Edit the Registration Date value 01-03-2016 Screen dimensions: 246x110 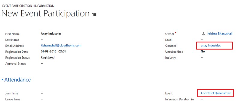(48, 52)
